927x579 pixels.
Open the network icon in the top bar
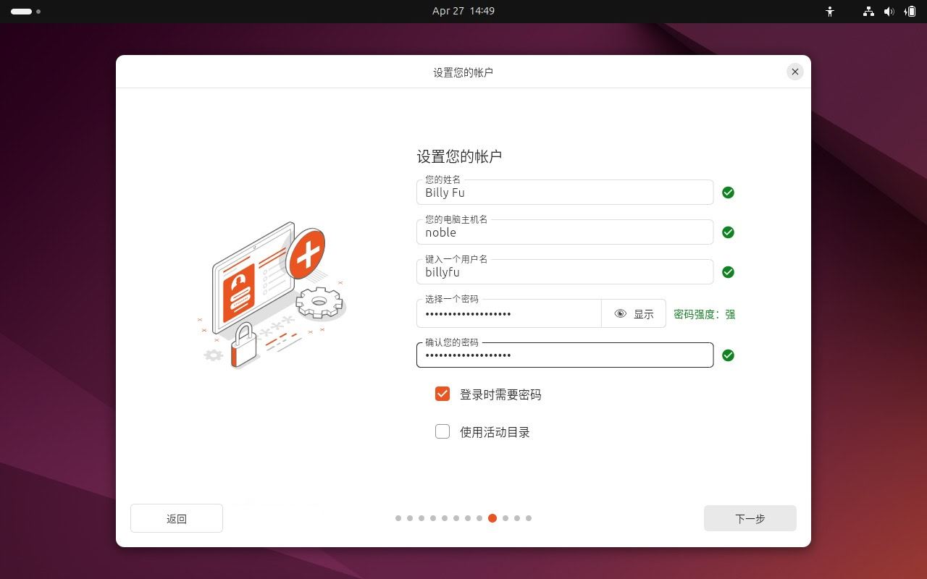point(867,12)
